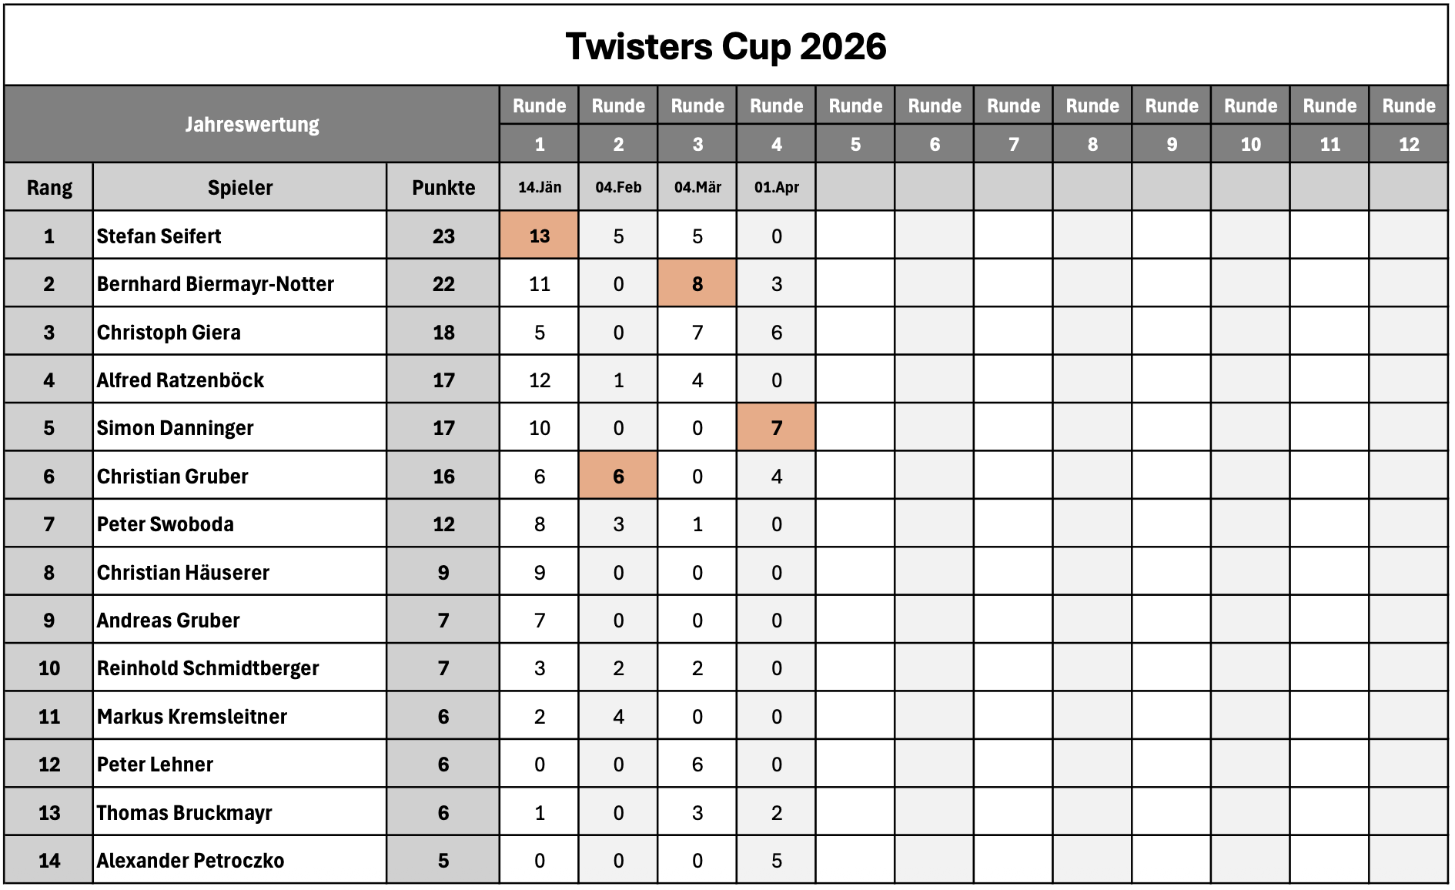This screenshot has height=890, width=1455.
Task: Click Christoph Giera's total points cell
Action: tap(443, 333)
